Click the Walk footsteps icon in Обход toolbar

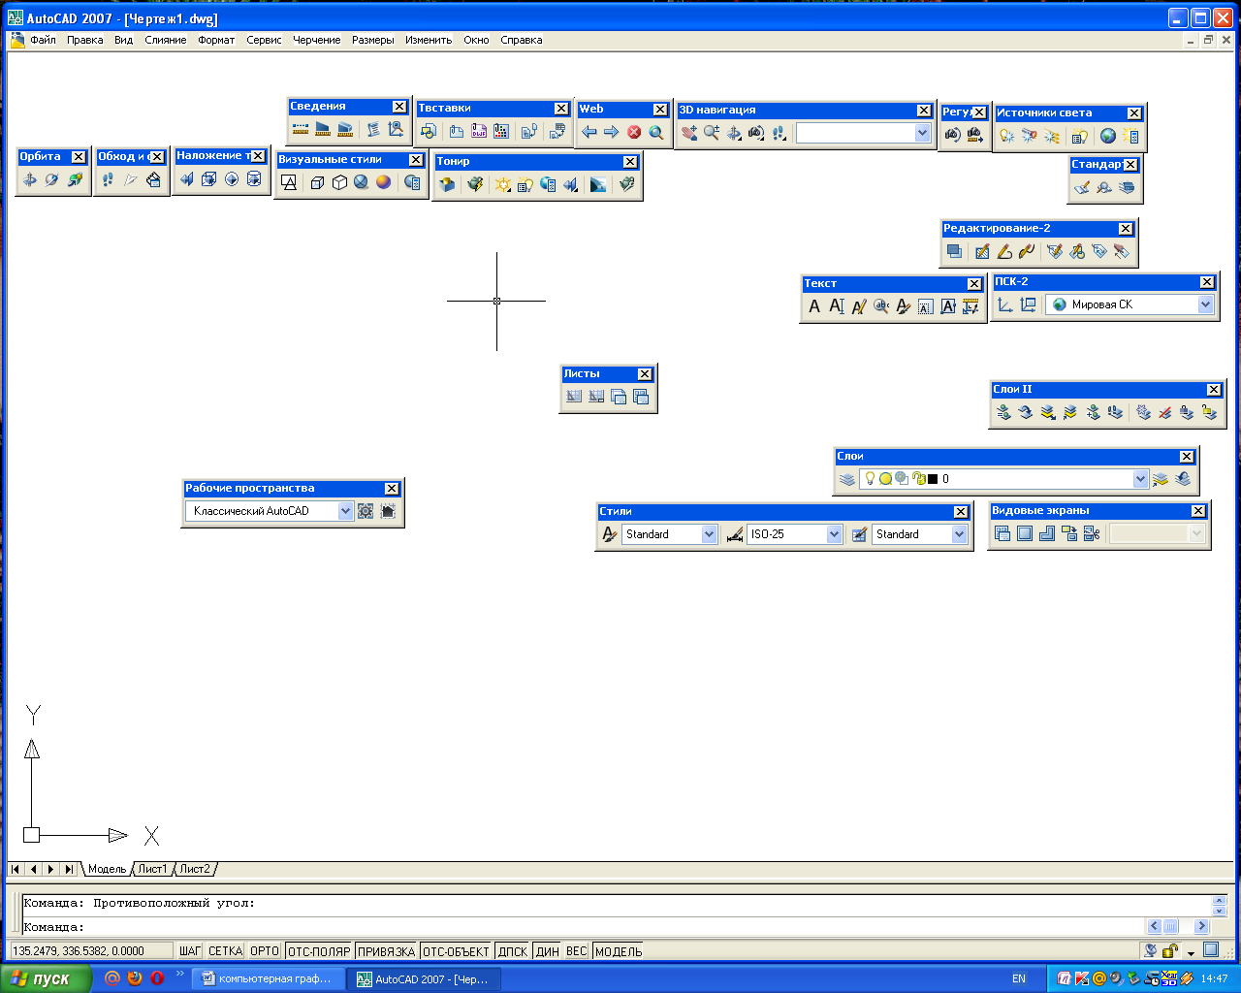click(108, 179)
